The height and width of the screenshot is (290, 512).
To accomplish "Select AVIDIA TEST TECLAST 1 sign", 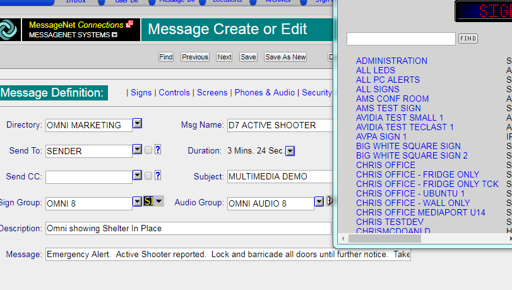I will click(405, 127).
